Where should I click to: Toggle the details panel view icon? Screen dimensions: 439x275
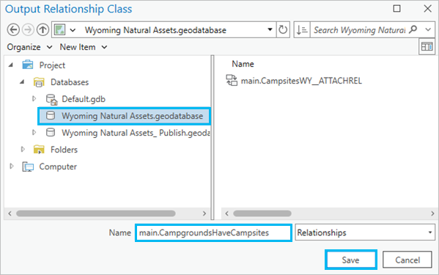(427, 47)
